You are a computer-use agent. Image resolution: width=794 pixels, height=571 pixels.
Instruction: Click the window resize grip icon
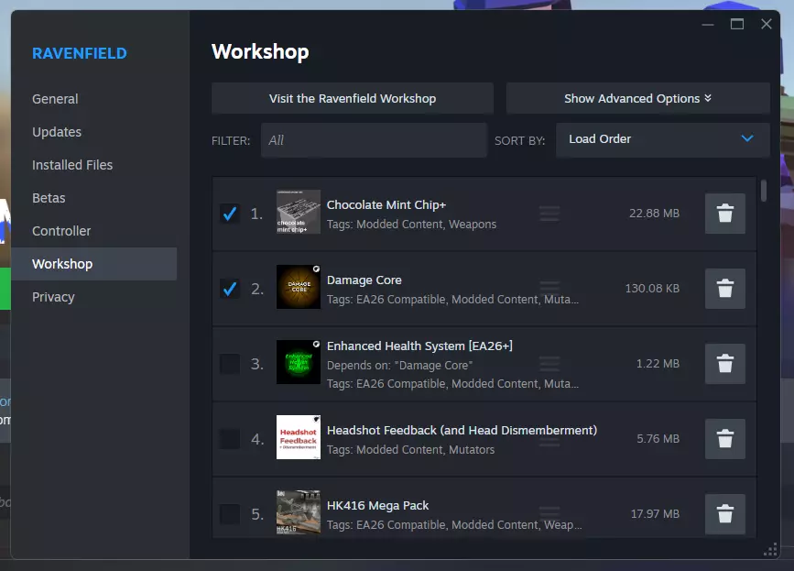pos(770,550)
